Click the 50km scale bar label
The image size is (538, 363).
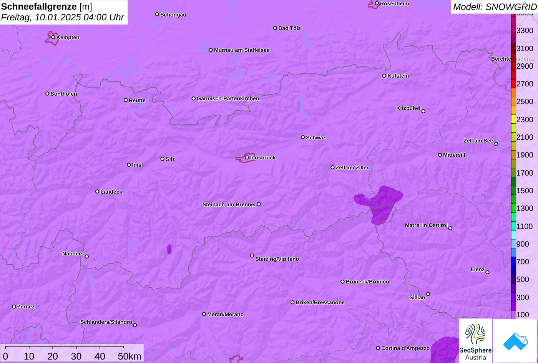130,356
